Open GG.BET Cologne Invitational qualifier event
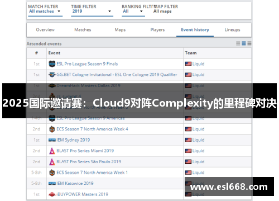This screenshot has width=279, height=201. click(117, 74)
